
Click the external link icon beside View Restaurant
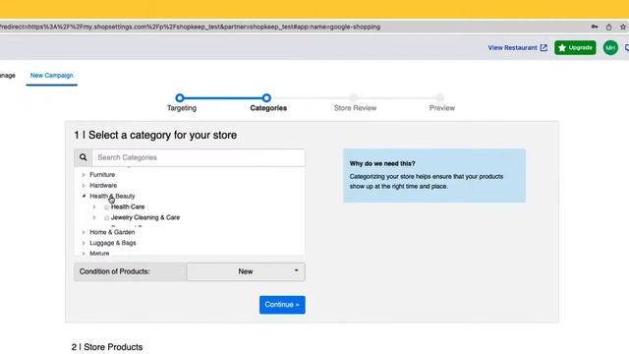(543, 48)
